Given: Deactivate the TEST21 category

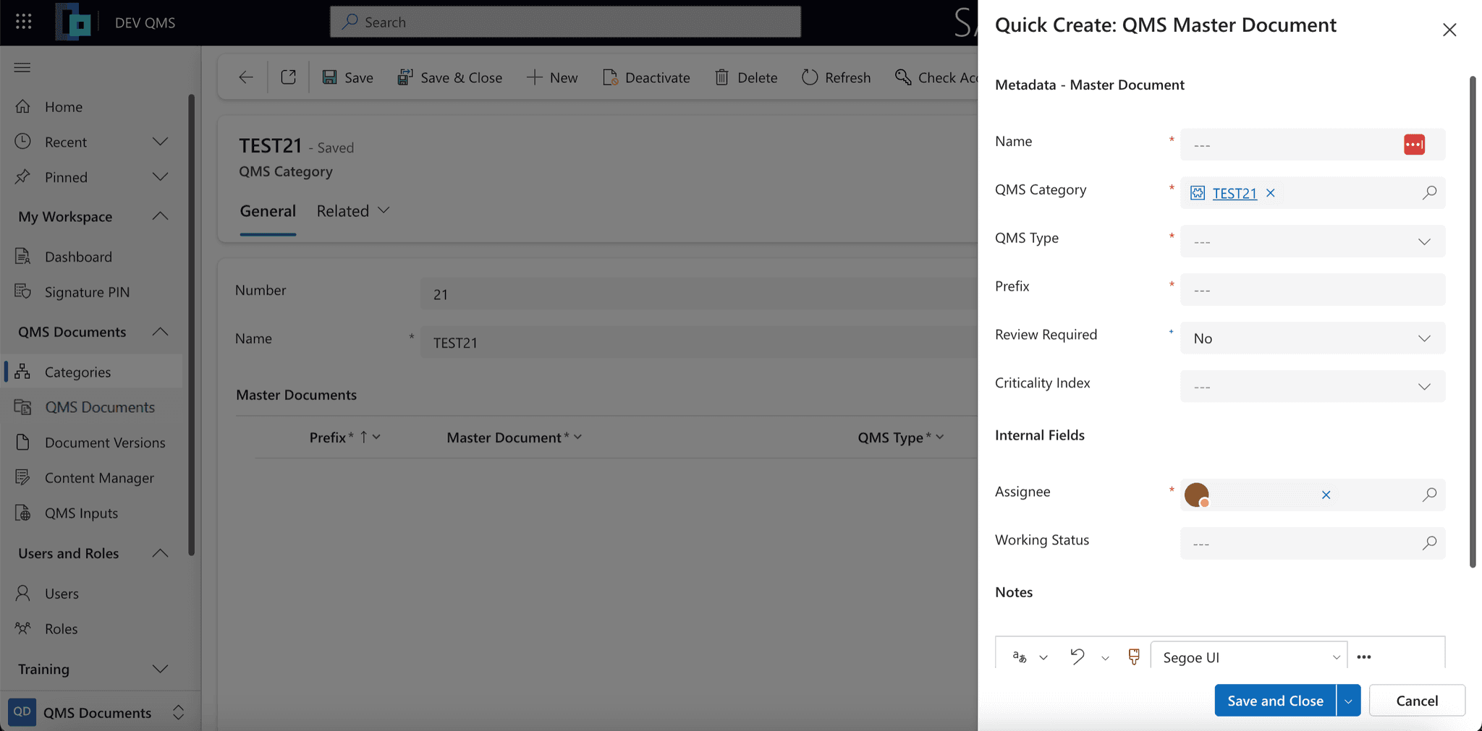Looking at the screenshot, I should coord(646,77).
